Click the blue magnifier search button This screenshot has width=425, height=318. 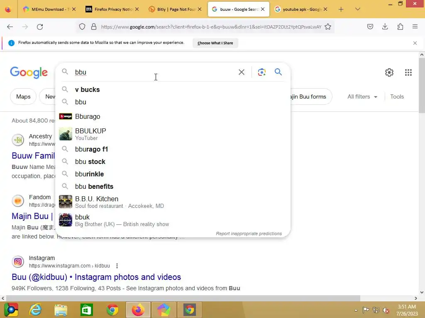278,72
